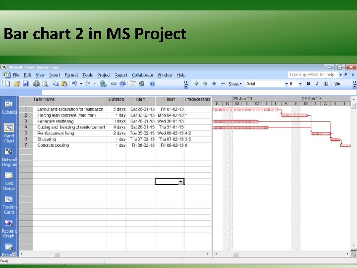Toggle Underline formatting button
357x268 pixels.
coord(326,84)
